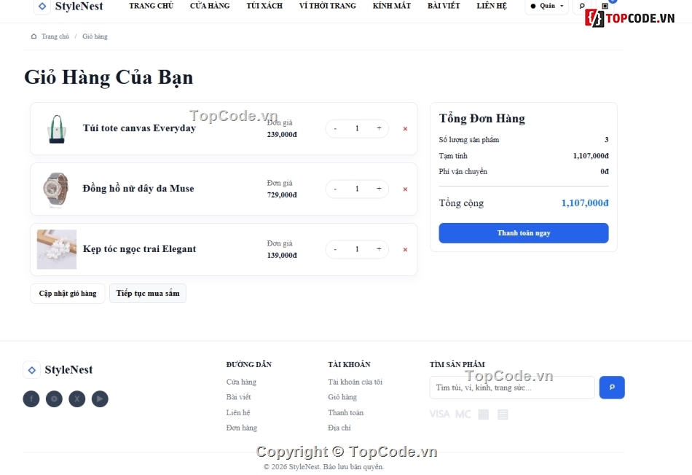Click Tiếp tục mua sắm button
Screen dimensions: 692x475
[148, 294]
